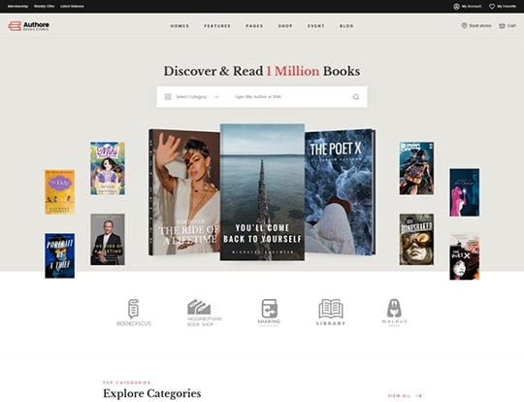Click the Library open-book logo
The image size is (524, 402).
(x=331, y=313)
